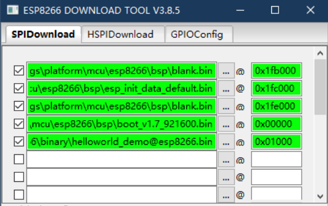Click the blank.bin path field beside 0x1fb000
This screenshot has width=328, height=206.
121,71
